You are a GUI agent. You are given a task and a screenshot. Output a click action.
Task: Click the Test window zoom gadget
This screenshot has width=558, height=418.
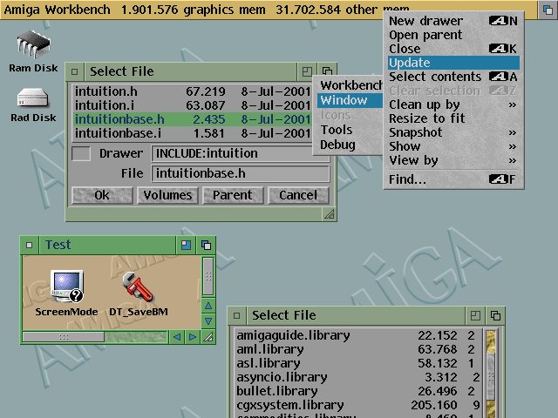point(187,245)
